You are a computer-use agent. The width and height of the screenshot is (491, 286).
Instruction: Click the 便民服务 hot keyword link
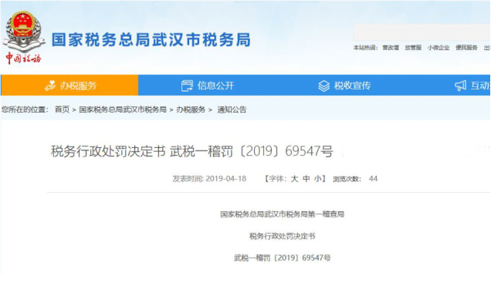coord(466,48)
